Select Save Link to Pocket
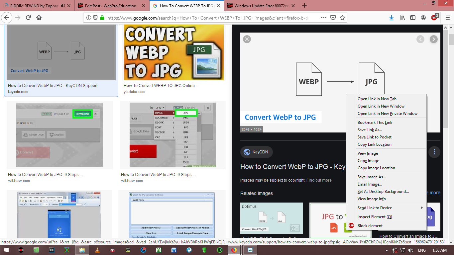Viewport: 454px width, 255px height. click(x=386, y=137)
